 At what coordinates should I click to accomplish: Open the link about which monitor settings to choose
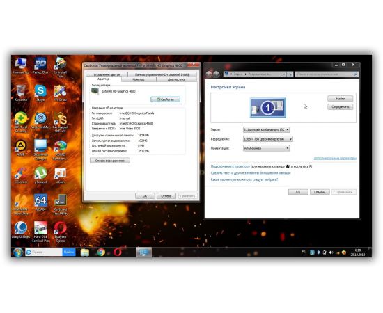[x=244, y=179]
